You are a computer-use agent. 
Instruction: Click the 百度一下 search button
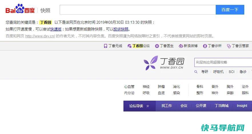coord(230,10)
